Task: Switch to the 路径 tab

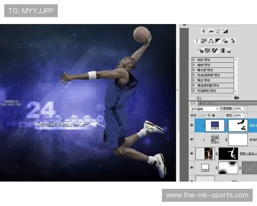Action: pos(211,103)
